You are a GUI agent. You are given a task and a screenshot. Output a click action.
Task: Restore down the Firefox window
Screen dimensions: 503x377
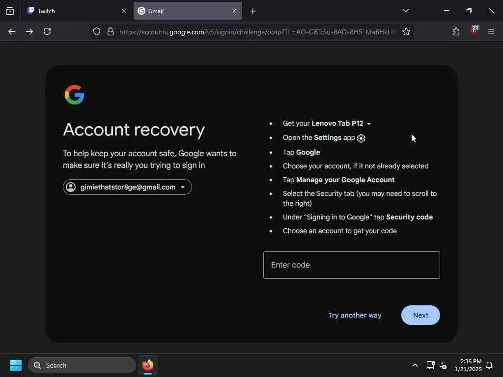[x=469, y=11]
